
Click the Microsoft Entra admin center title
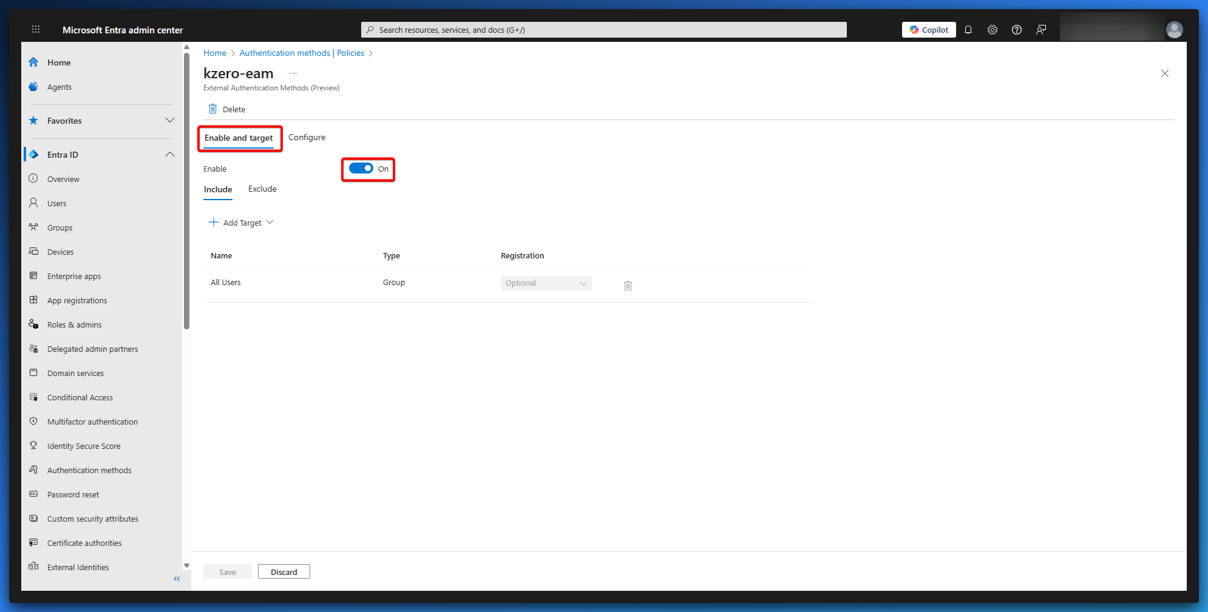pyautogui.click(x=123, y=30)
